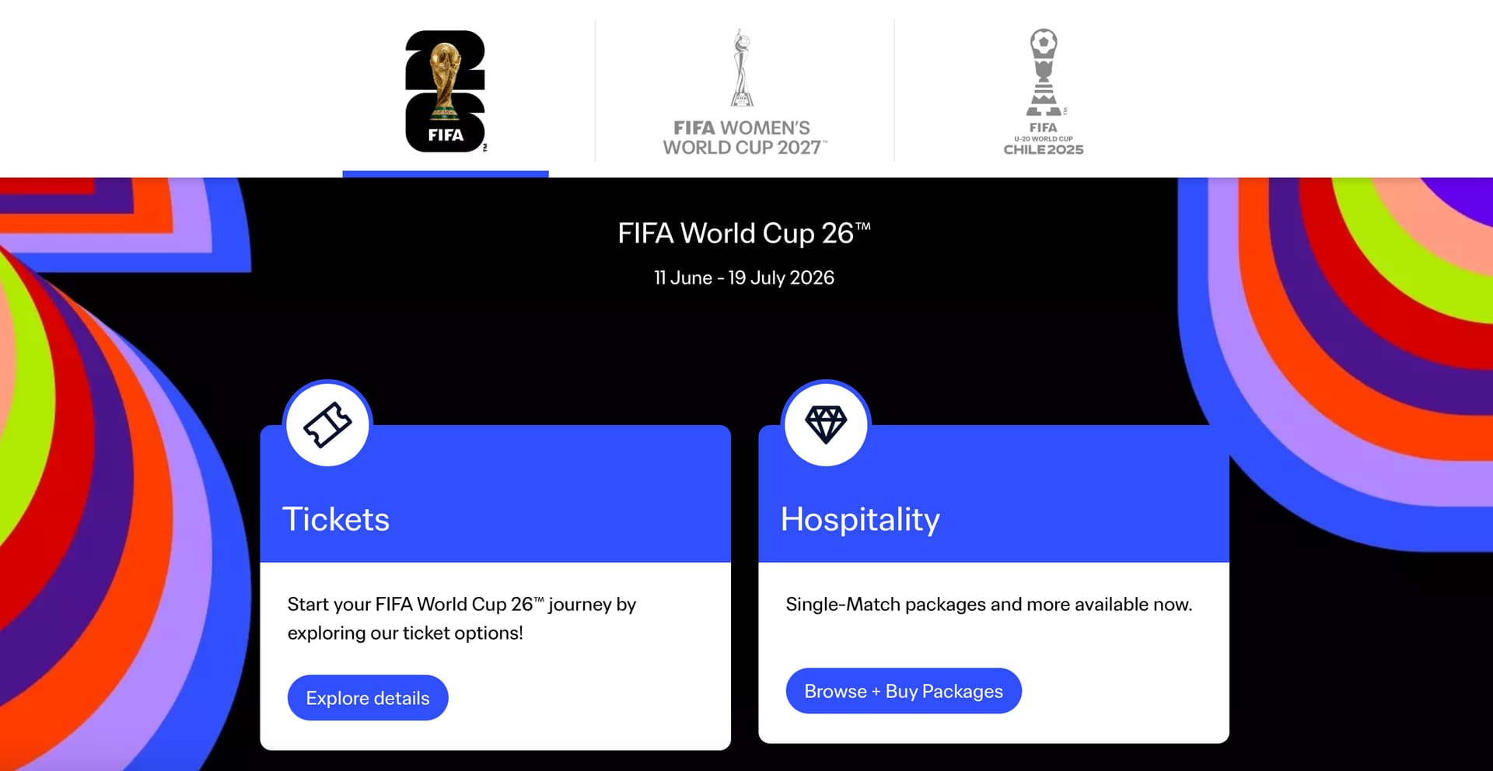The width and height of the screenshot is (1493, 771).
Task: Click the FIFA World Cup 26 logo
Action: pyautogui.click(x=445, y=91)
